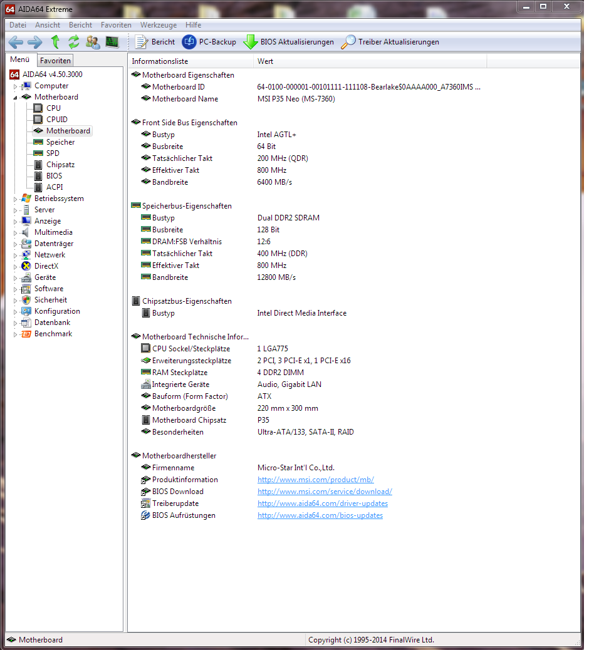This screenshot has height=650, width=604.
Task: Open BIOS Aktualisierungen from toolbar
Action: pyautogui.click(x=288, y=42)
